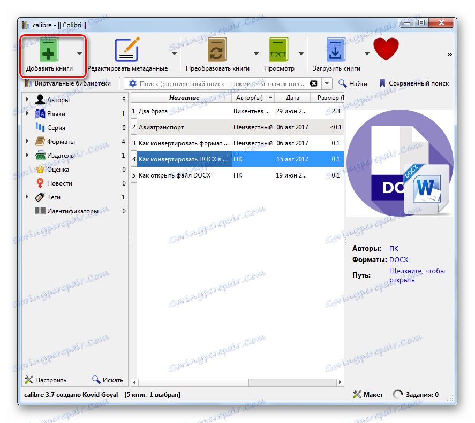This screenshot has height=423, width=475.
Task: Open dropdown arrow next to Редактировать метаданные
Action: [x=174, y=54]
